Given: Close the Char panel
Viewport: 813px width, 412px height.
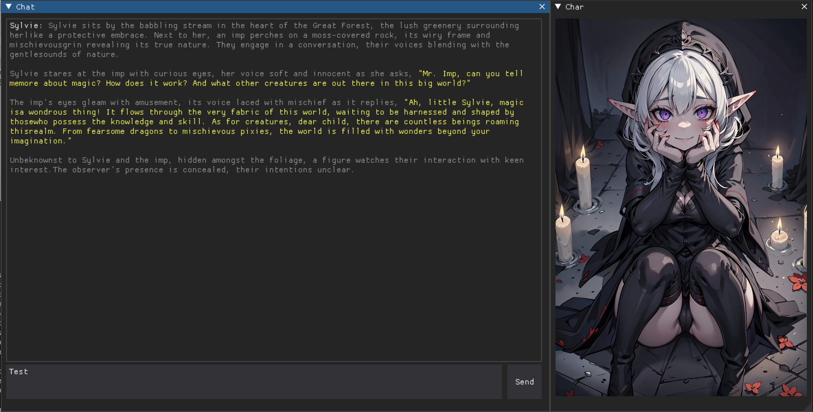Looking at the screenshot, I should (x=804, y=7).
